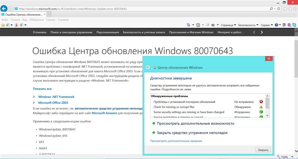The image size is (298, 159).
Task: Go to 'Приложения и Магазин Windows' section
Action: [x=191, y=32]
